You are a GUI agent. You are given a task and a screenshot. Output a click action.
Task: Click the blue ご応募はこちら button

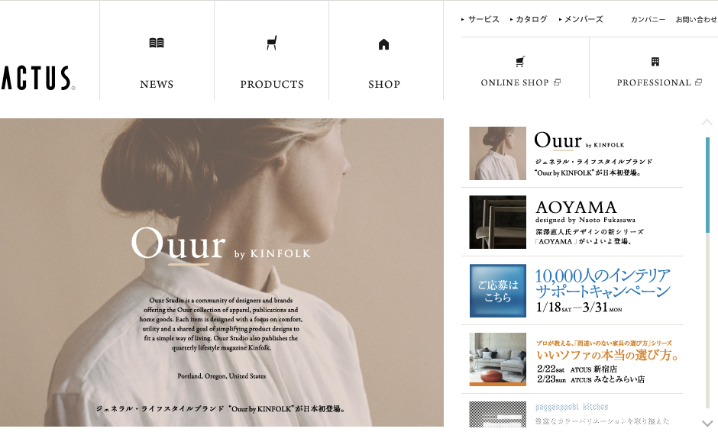pyautogui.click(x=498, y=291)
